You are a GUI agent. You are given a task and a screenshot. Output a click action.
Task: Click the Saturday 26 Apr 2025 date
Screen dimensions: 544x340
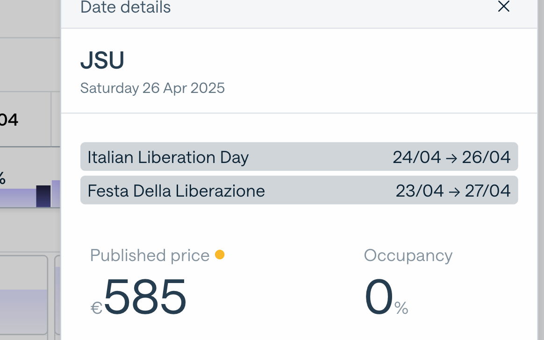click(152, 88)
